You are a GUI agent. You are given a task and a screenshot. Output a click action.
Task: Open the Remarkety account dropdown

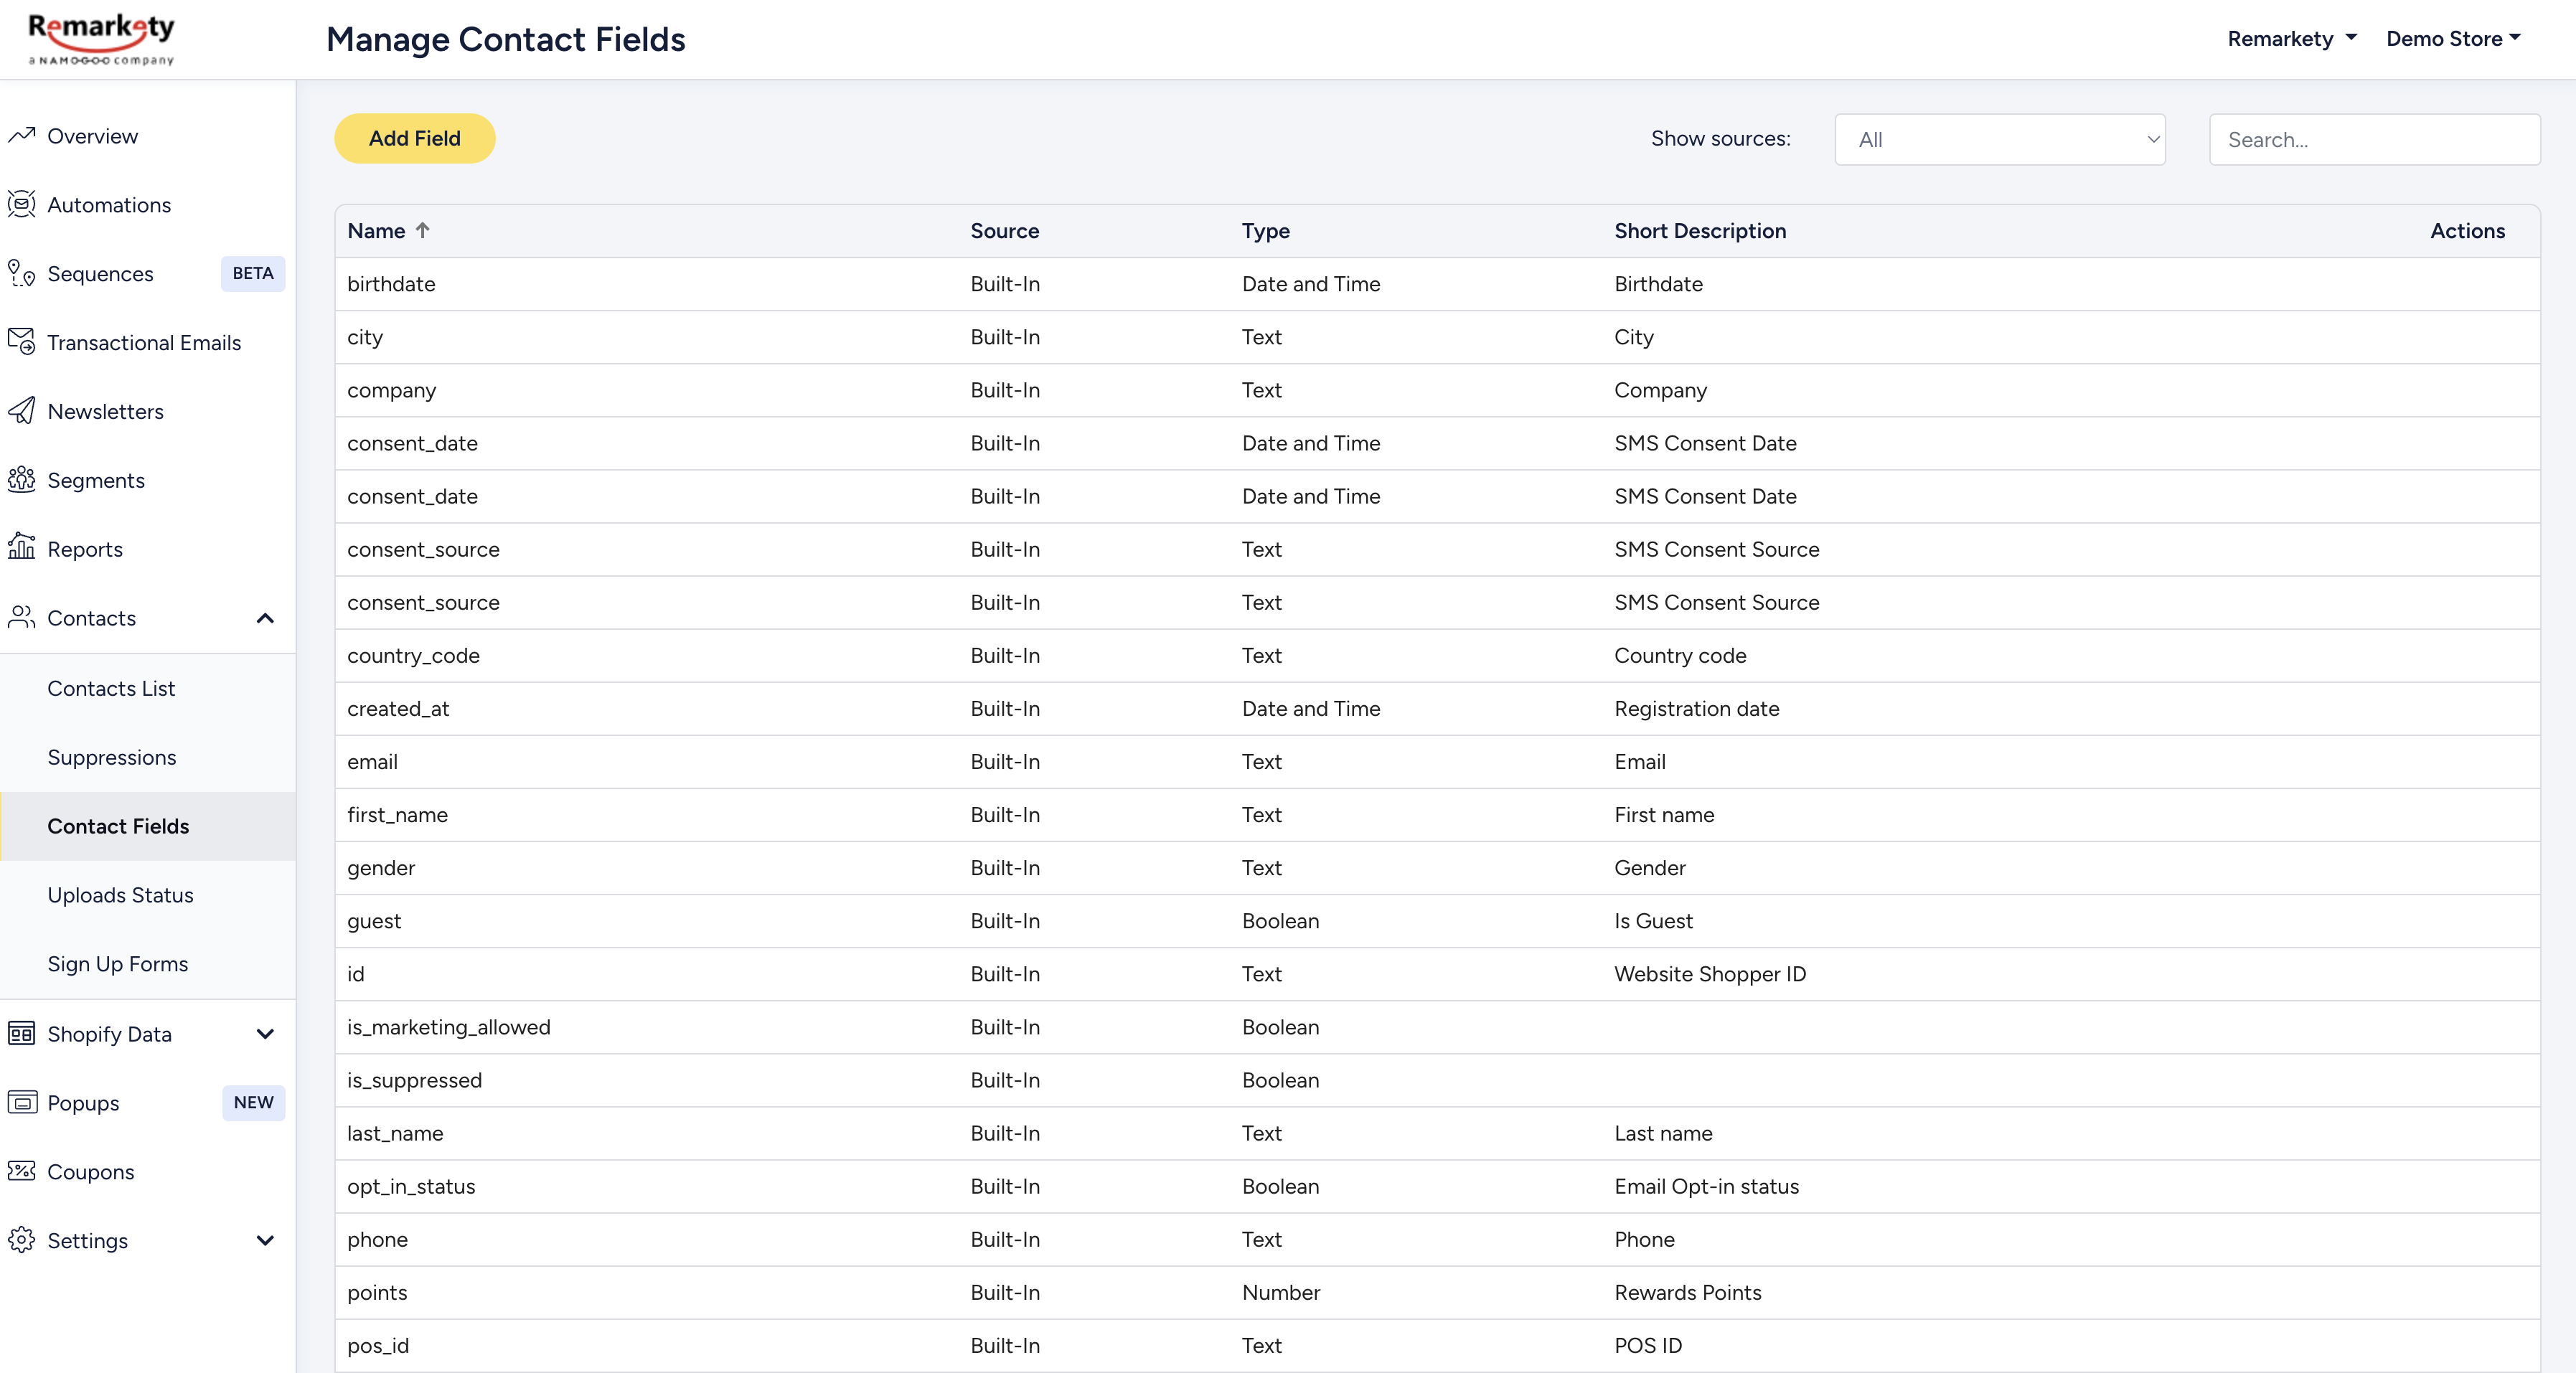coord(2292,39)
